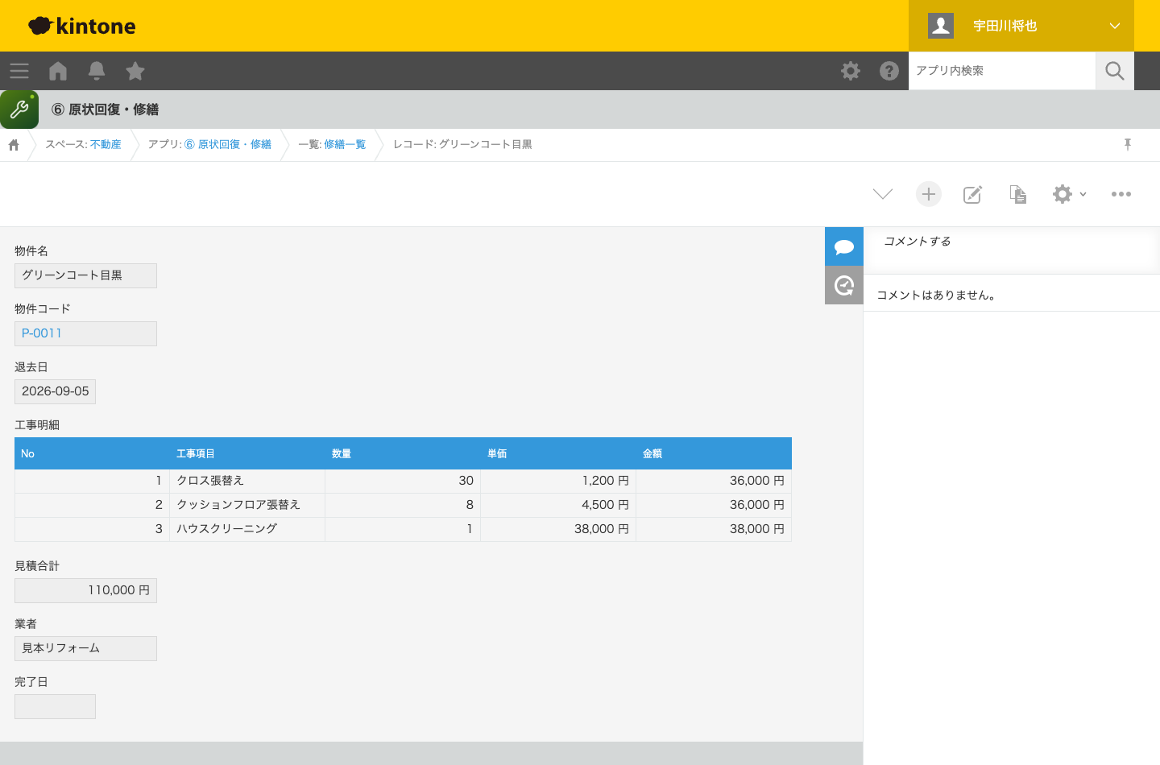
Task: Select the ハウスクリーニング row item
Action: [x=247, y=529]
